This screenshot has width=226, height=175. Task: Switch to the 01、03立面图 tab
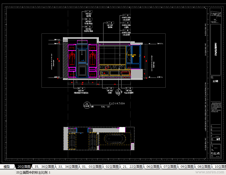[92, 167]
